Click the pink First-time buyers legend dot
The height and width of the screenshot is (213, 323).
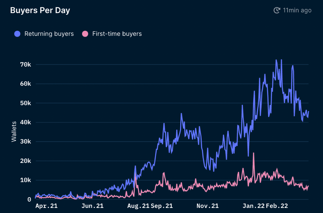click(x=85, y=34)
